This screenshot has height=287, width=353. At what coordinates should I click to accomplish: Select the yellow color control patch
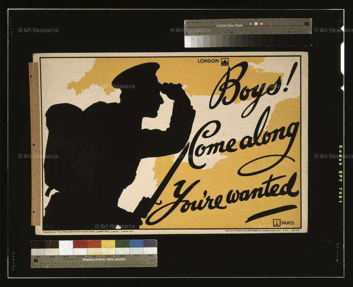coord(109,244)
